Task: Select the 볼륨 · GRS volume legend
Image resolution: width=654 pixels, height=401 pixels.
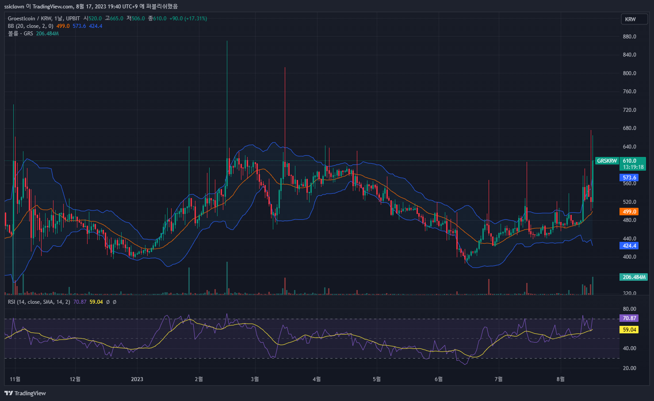Action: 20,34
